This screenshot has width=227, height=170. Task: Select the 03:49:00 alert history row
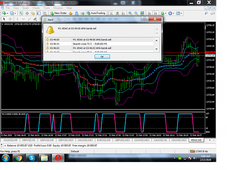100,40
